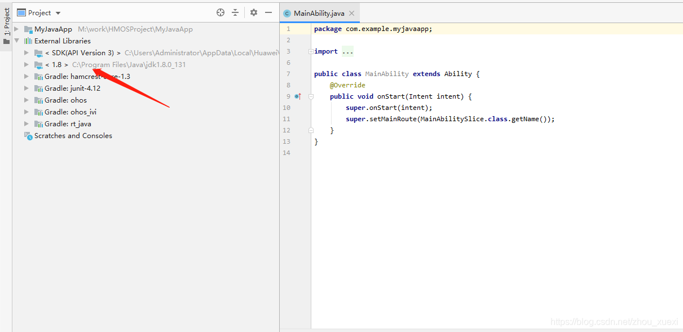
Task: Open the Project panel settings gear
Action: pos(253,12)
